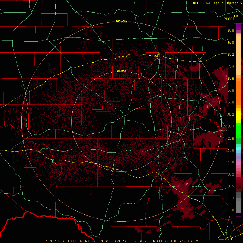Click the TH threshold label on the scale

[x=232, y=210]
